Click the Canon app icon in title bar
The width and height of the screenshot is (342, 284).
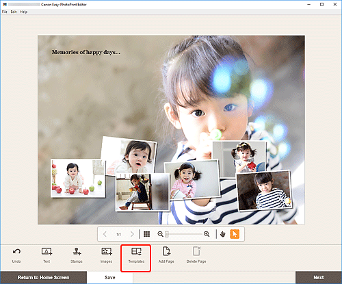tap(5, 5)
